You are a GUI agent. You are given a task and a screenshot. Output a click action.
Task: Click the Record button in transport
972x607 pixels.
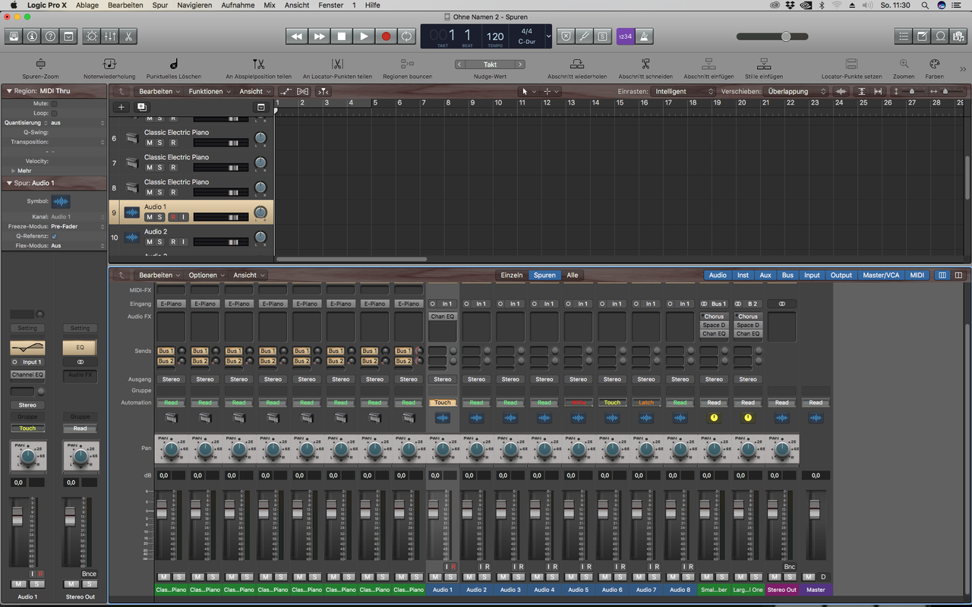[x=386, y=36]
